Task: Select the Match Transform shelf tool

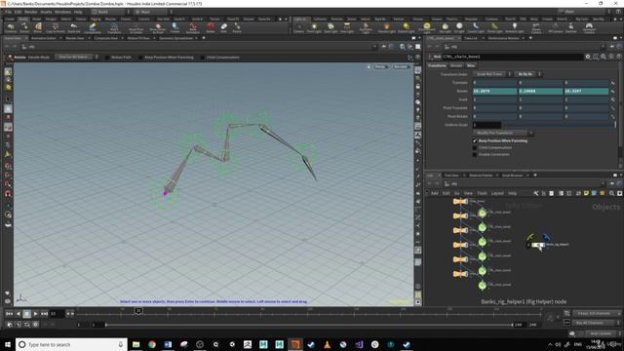Action: click(114, 28)
